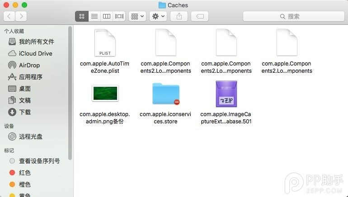Click the Share toolbar button

(179, 16)
